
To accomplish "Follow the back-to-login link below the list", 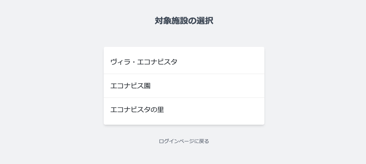I will tap(184, 141).
